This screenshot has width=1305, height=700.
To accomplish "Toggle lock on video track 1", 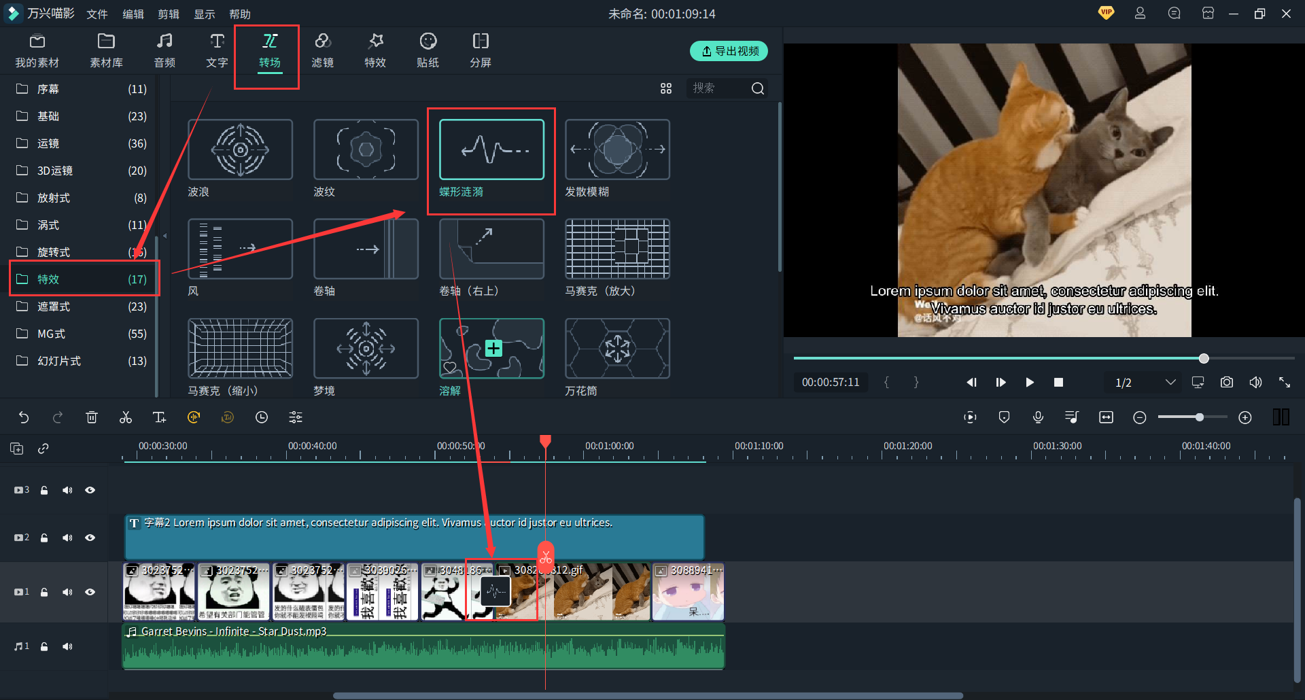I will 44,592.
